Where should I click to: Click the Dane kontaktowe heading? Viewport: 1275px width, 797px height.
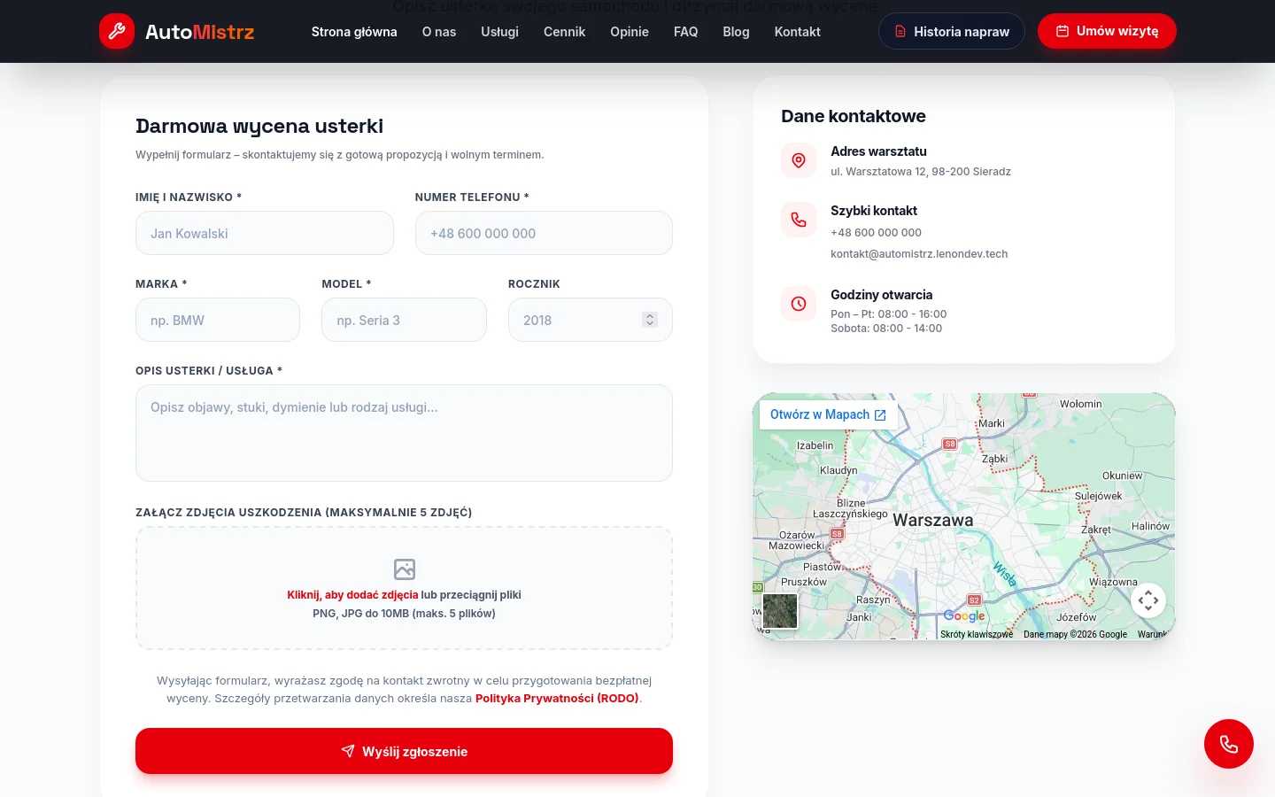[854, 116]
